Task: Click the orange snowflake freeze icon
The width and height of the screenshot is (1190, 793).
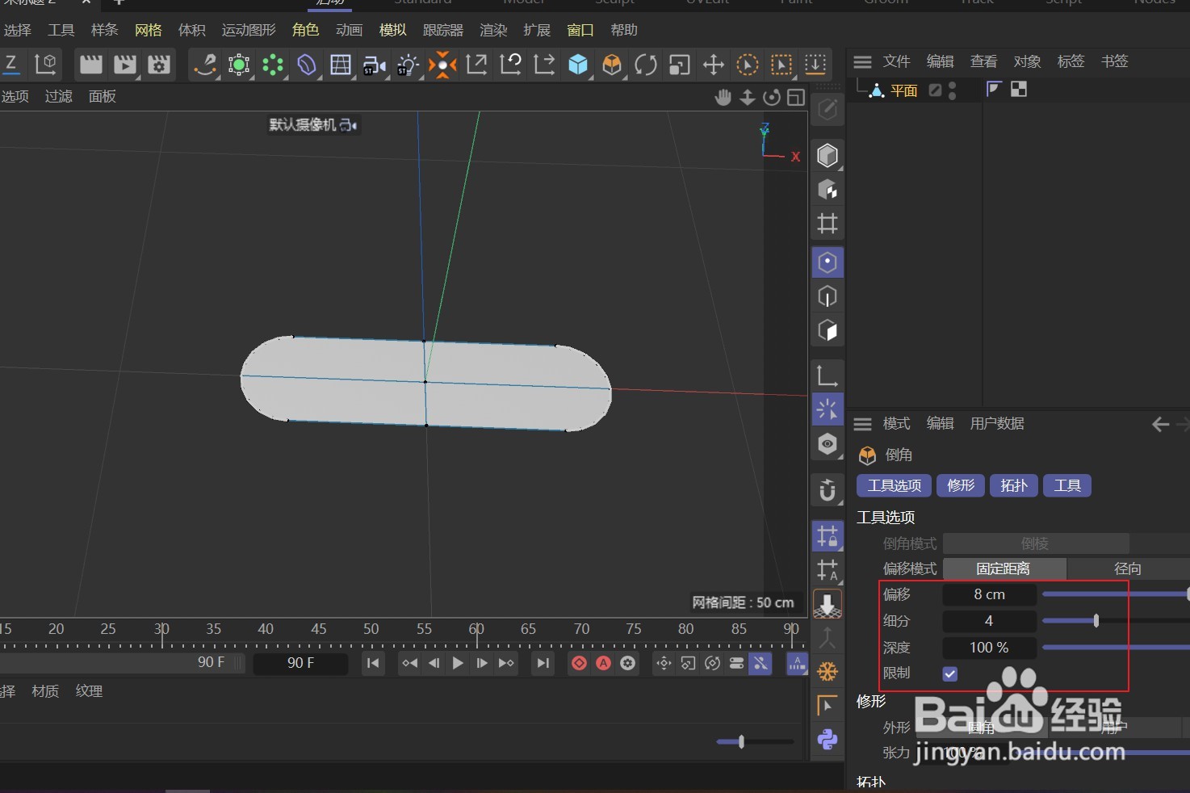Action: point(828,671)
